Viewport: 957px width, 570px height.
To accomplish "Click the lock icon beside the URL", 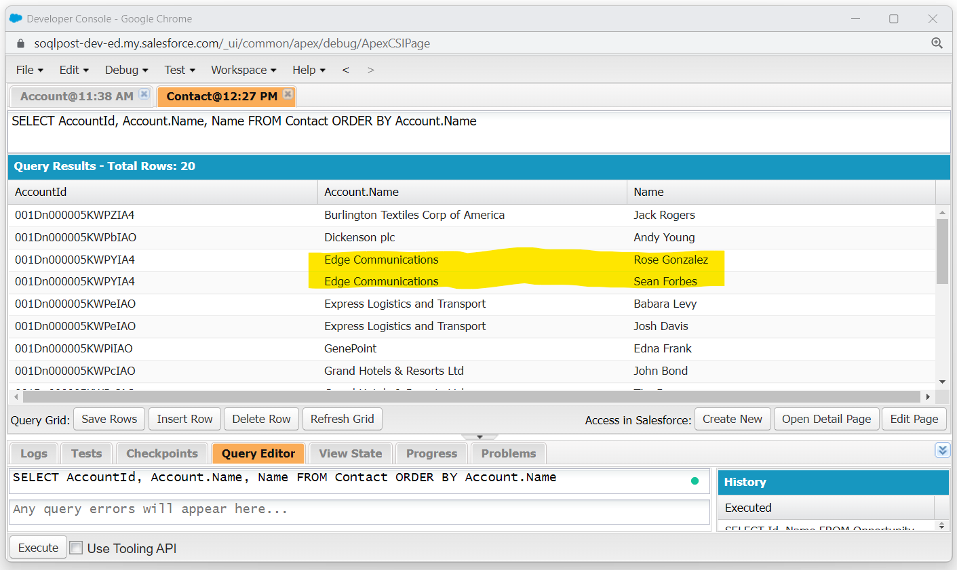I will coord(20,43).
